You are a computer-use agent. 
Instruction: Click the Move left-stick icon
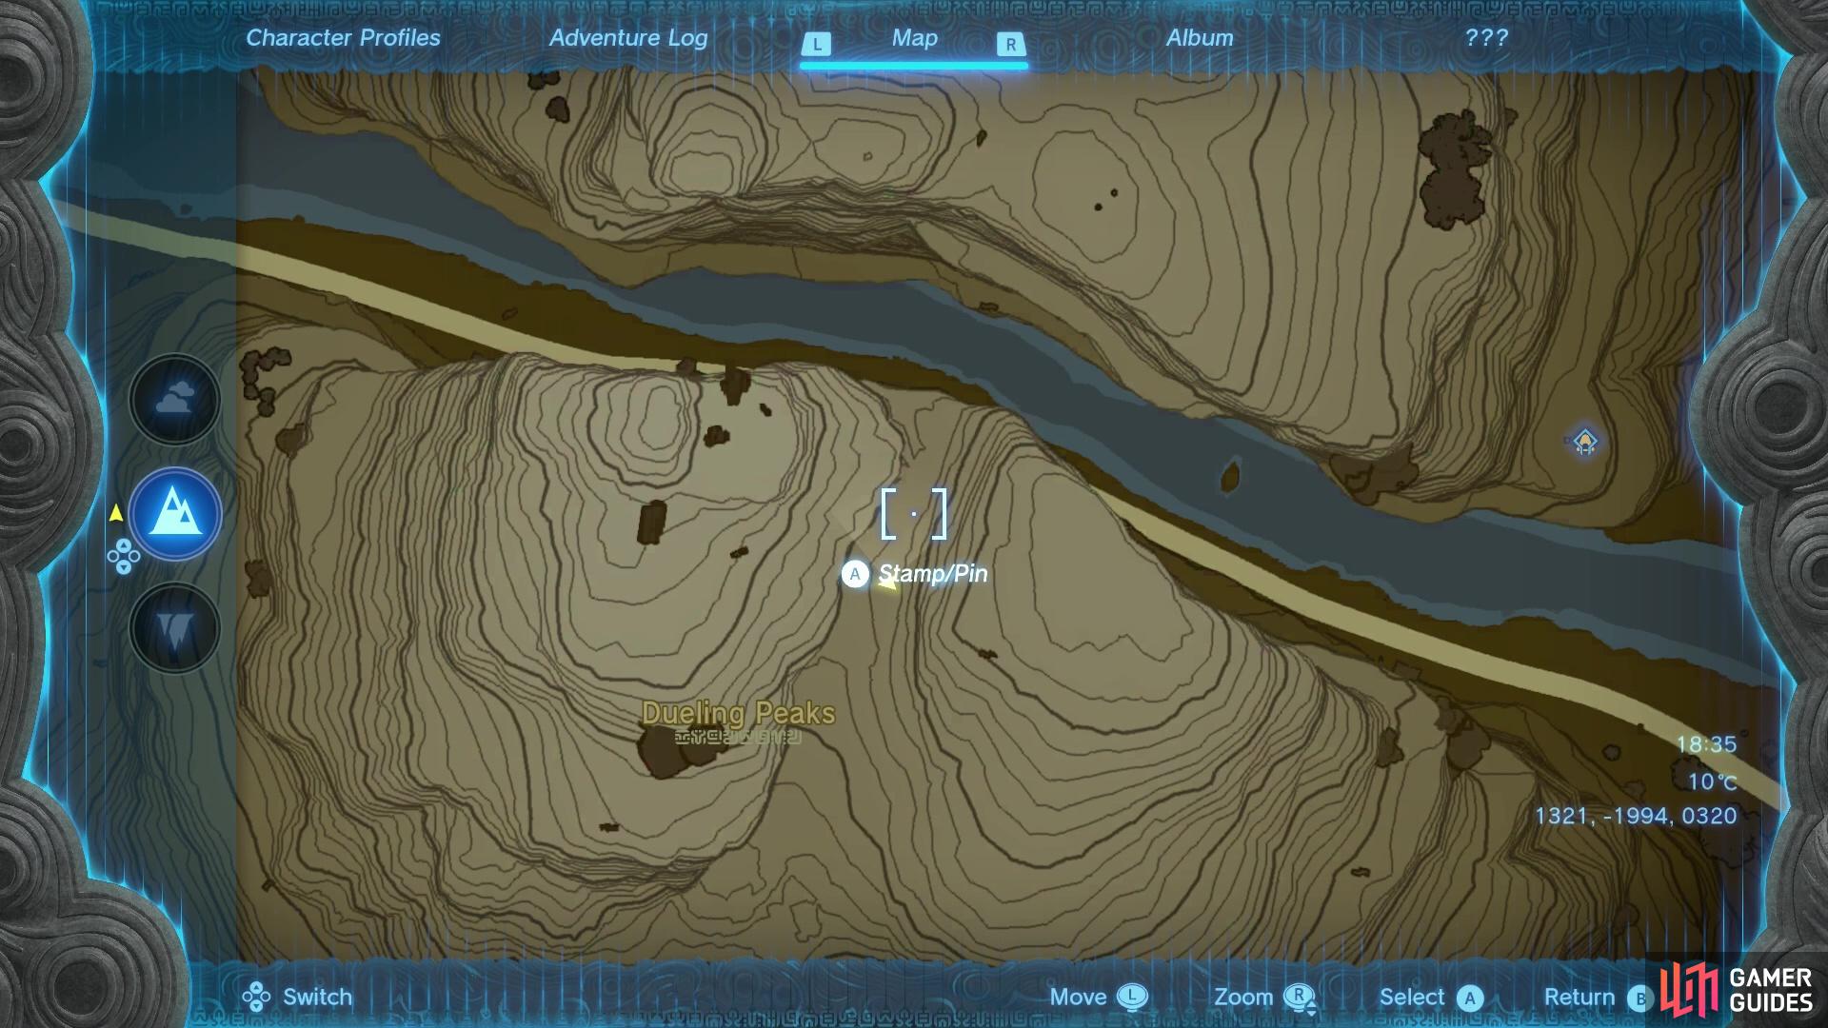tap(1132, 998)
